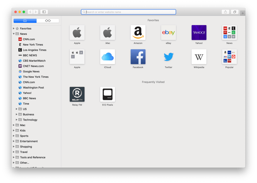This screenshot has height=183, width=257.
Task: Open the Amazon favorite icon
Action: [x=138, y=32]
